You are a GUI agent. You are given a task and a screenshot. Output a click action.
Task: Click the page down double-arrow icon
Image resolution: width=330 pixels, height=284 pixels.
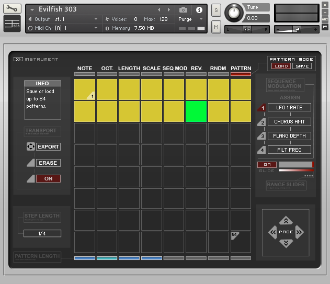pyautogui.click(x=285, y=243)
